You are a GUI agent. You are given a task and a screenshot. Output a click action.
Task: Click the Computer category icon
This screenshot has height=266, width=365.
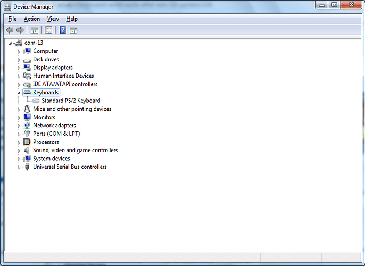(x=27, y=51)
